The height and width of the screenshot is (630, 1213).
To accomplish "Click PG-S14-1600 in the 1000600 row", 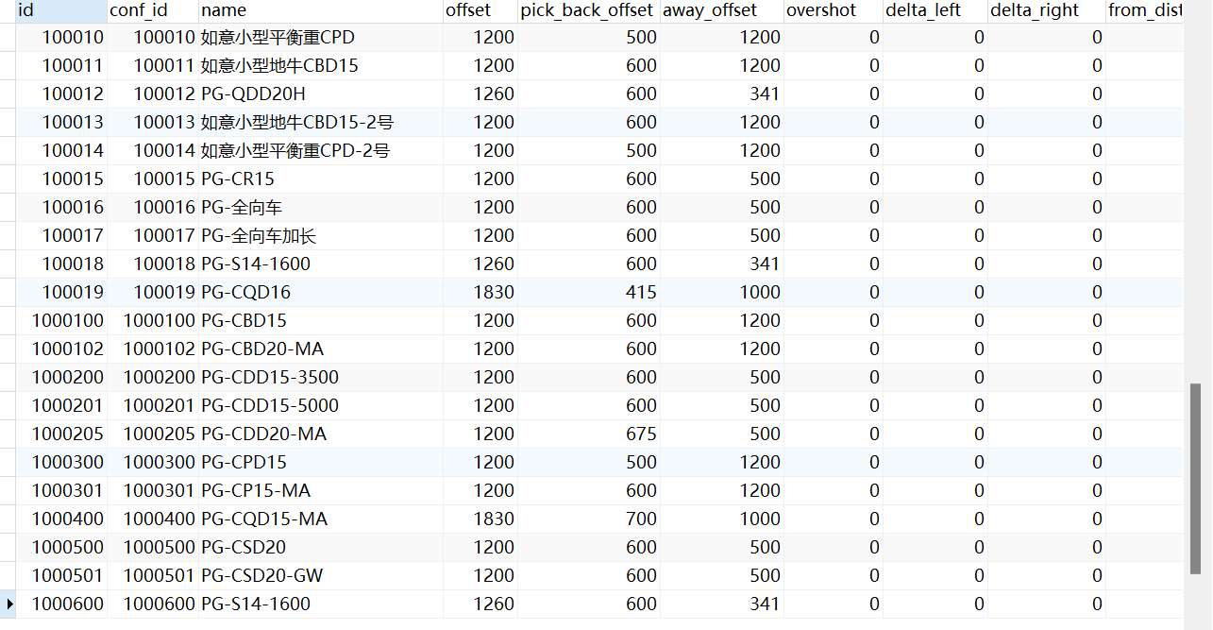I will pyautogui.click(x=321, y=604).
